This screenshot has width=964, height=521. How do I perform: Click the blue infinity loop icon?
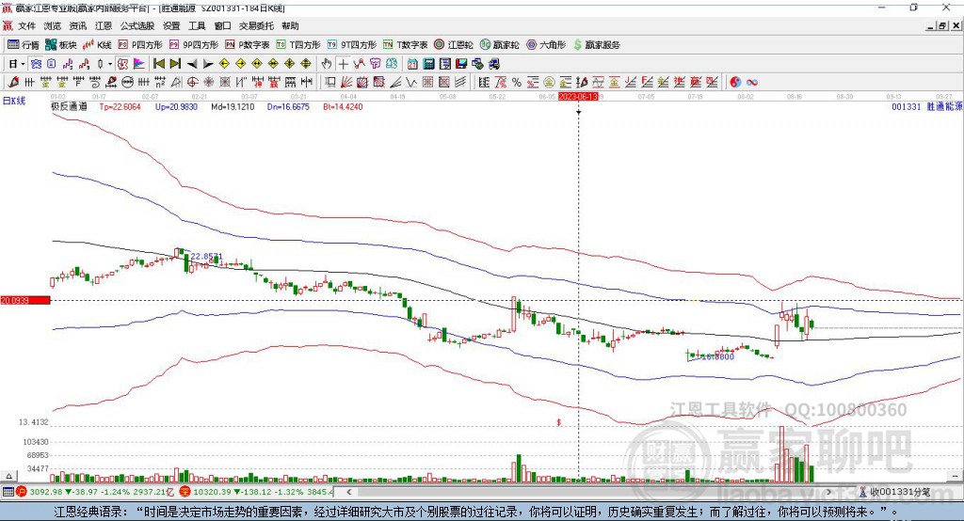[752, 83]
